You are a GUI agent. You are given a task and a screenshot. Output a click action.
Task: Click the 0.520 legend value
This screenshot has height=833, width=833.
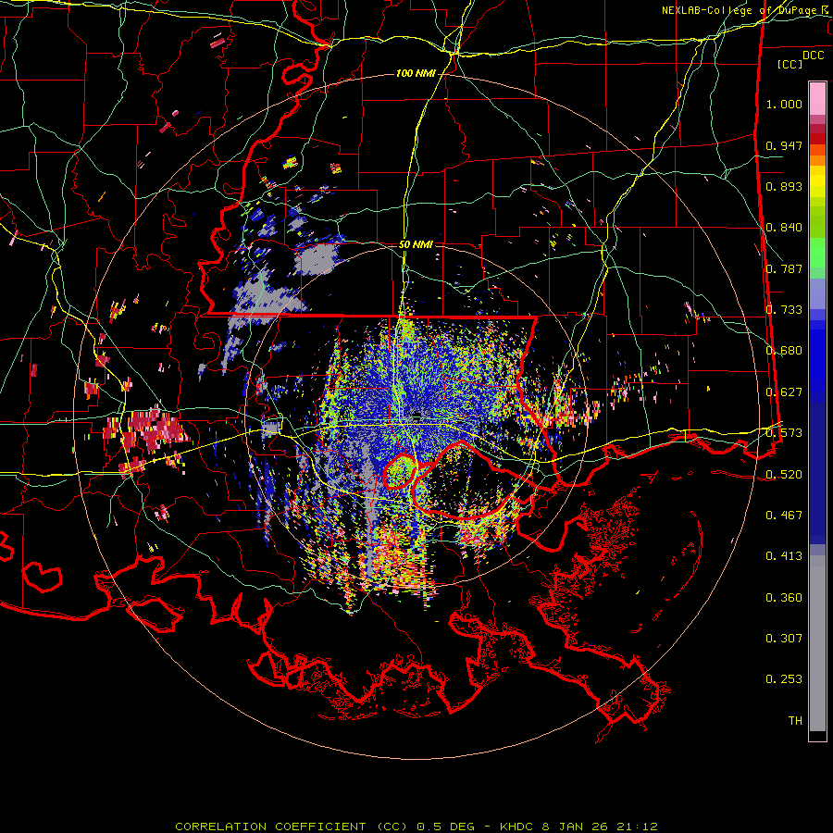coord(784,475)
